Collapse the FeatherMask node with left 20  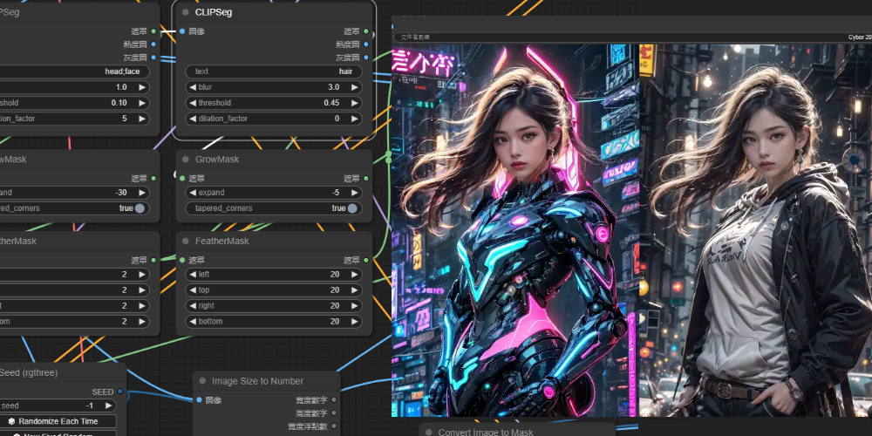pyautogui.click(x=185, y=241)
